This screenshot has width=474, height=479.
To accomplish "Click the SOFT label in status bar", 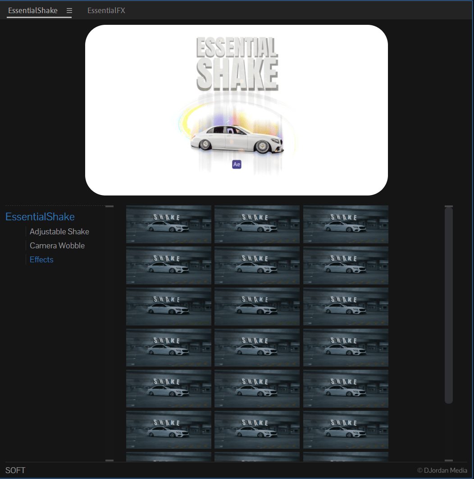I will (15, 470).
